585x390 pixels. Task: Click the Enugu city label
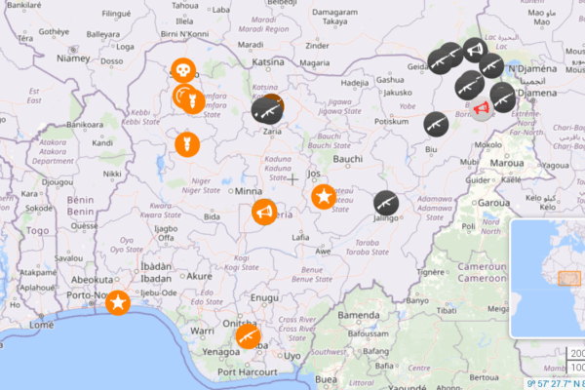pyautogui.click(x=264, y=297)
